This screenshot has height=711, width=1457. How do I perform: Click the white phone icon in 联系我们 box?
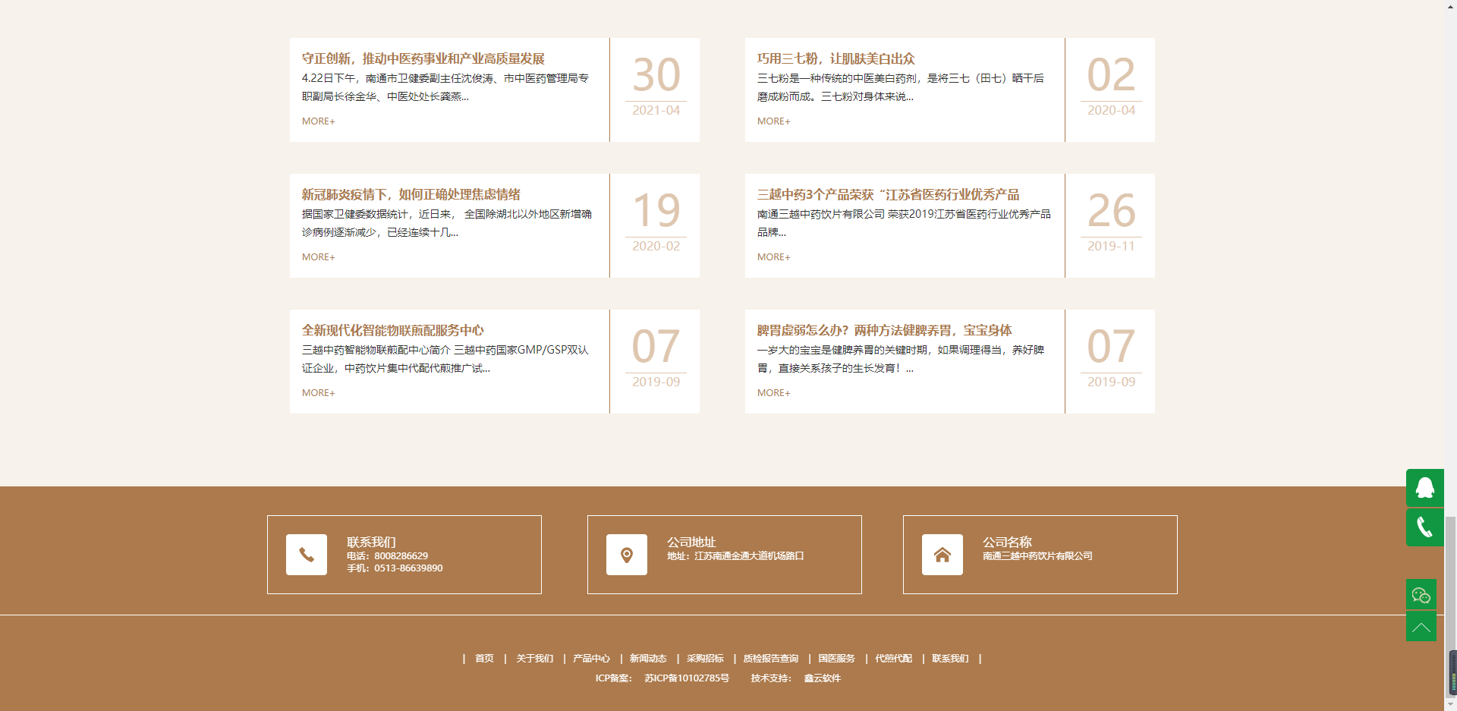coord(307,555)
